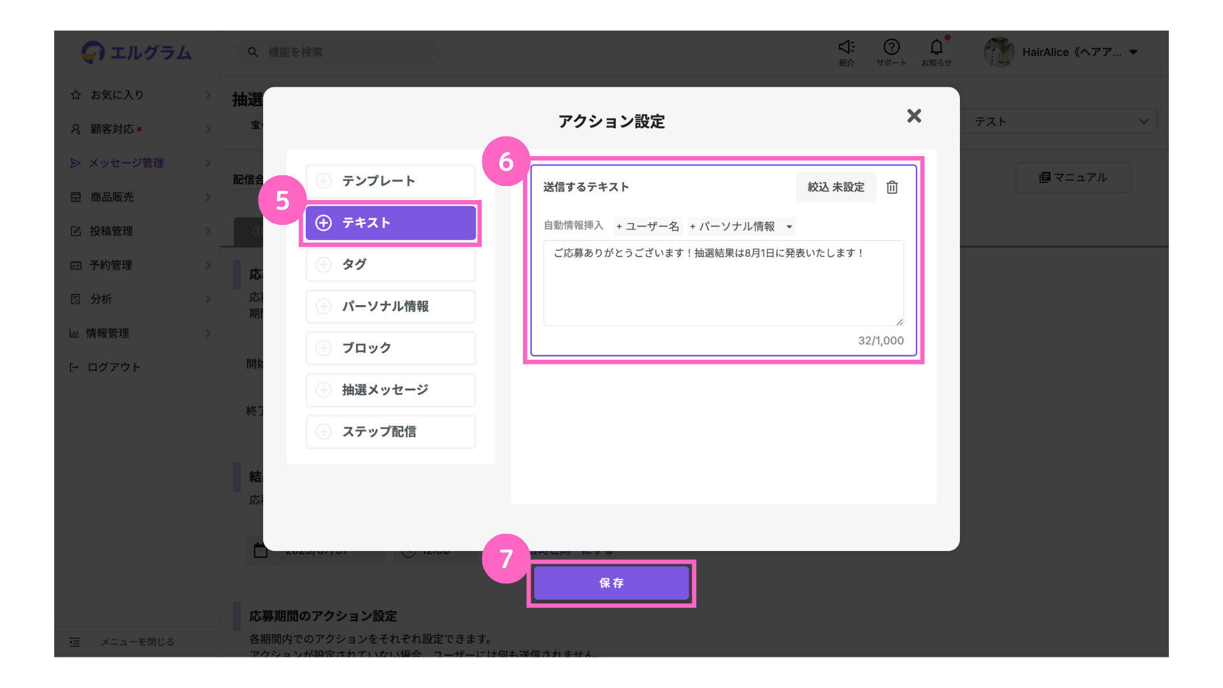Open the 紹介 megaphone icon

847,52
